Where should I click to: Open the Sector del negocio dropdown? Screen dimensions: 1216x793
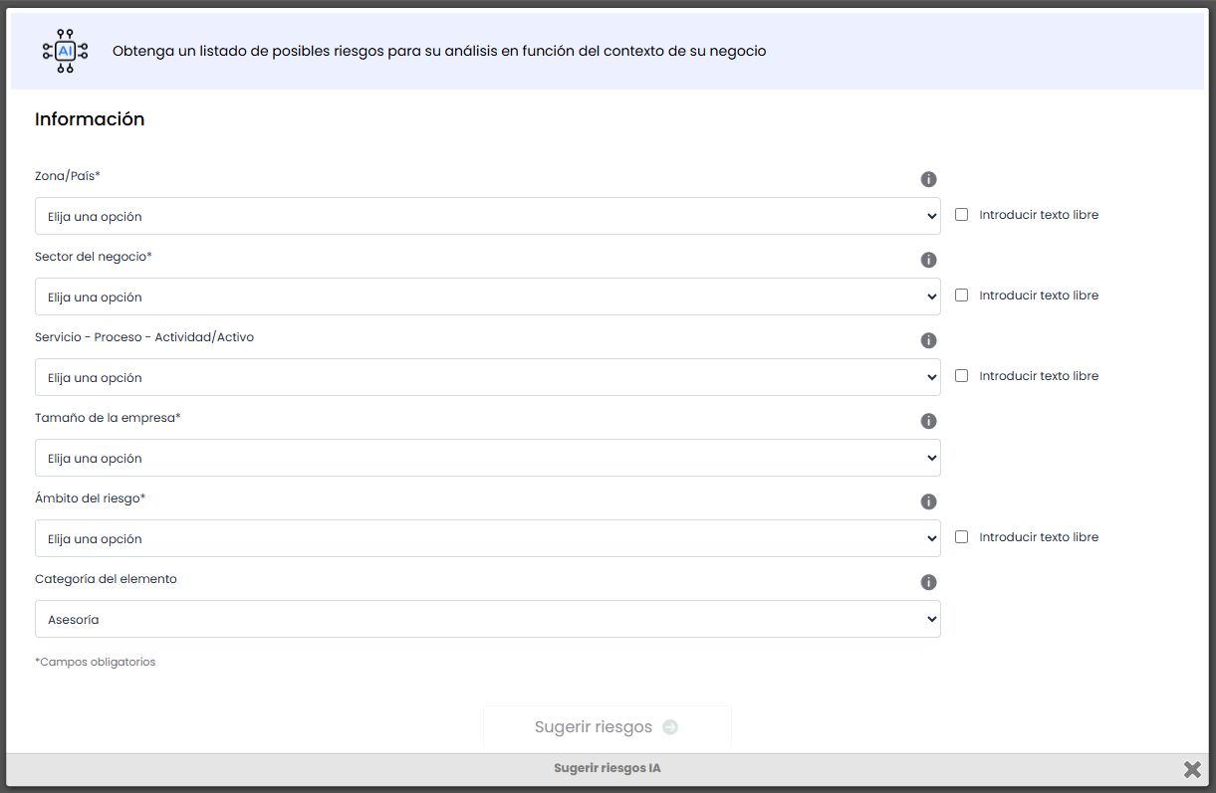pyautogui.click(x=487, y=297)
